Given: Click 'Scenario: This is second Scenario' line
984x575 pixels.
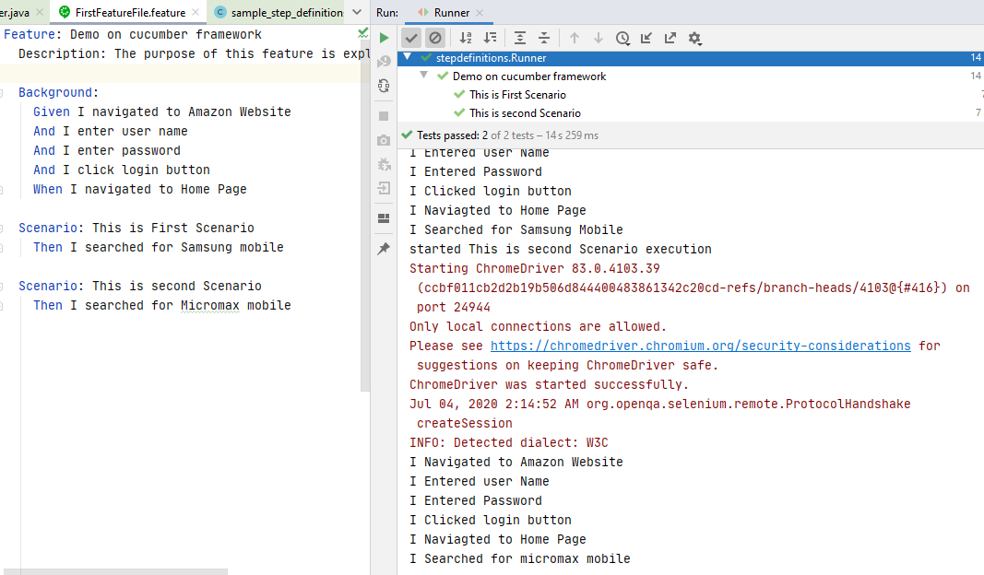Looking at the screenshot, I should [140, 286].
